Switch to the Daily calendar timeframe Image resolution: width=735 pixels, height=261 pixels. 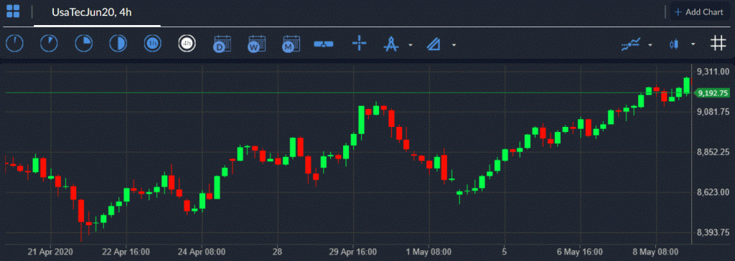[222, 44]
